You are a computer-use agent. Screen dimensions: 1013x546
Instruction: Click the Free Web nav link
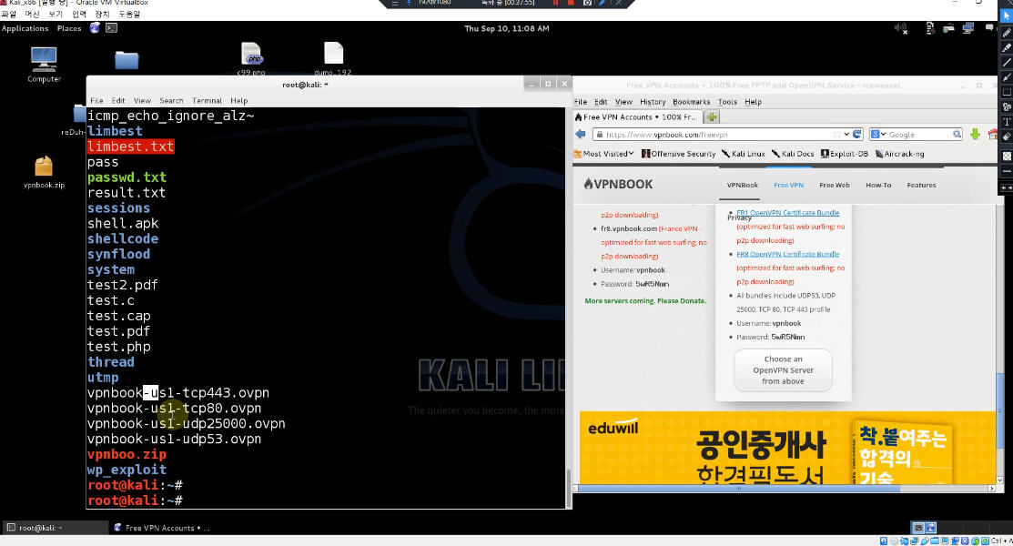[834, 186]
